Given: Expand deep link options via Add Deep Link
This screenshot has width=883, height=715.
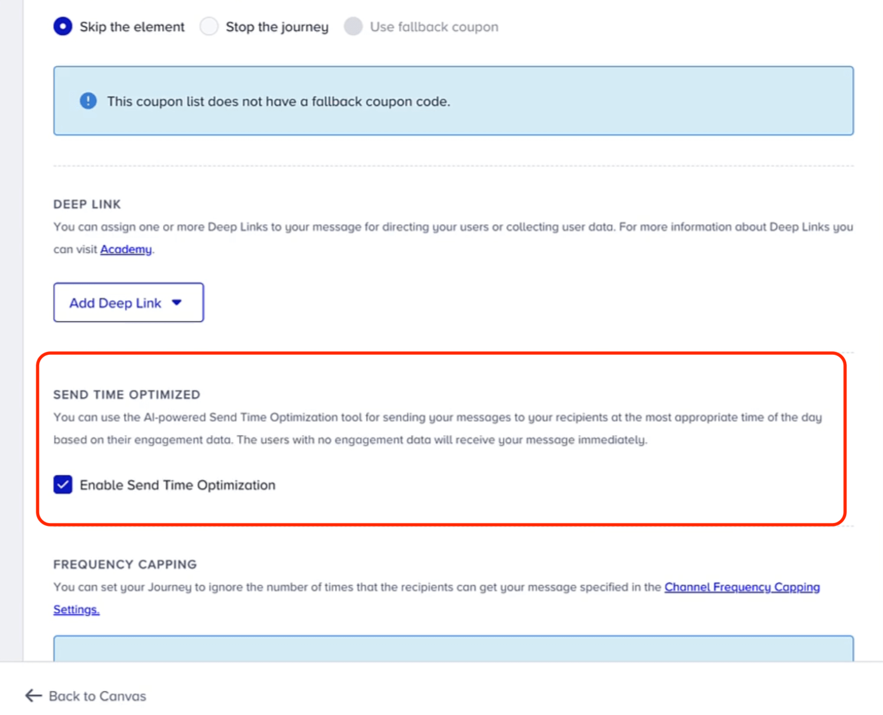Looking at the screenshot, I should tap(128, 302).
